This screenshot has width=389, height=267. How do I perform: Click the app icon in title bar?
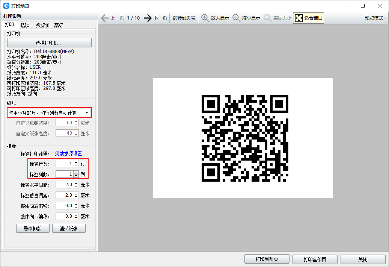pyautogui.click(x=6, y=6)
